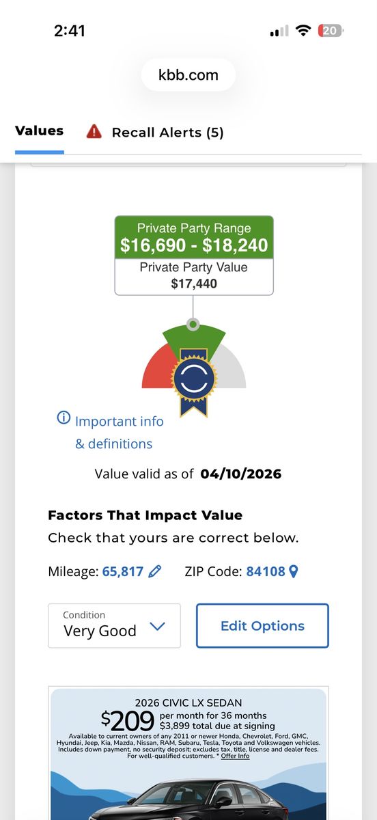Tap the location pin icon next to ZIP Code
Viewport: 377px width, 820px height.
point(294,571)
